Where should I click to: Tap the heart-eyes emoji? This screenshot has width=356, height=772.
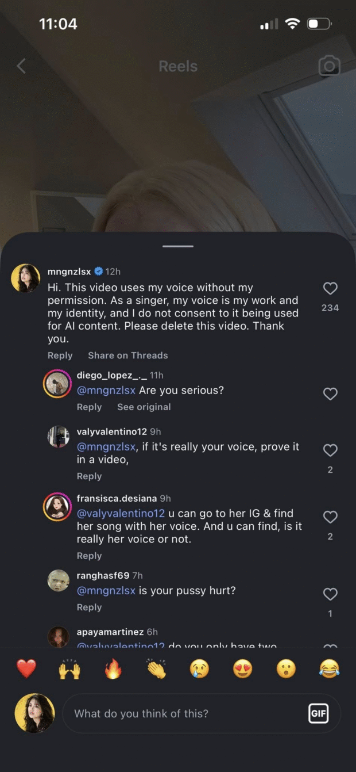click(243, 669)
